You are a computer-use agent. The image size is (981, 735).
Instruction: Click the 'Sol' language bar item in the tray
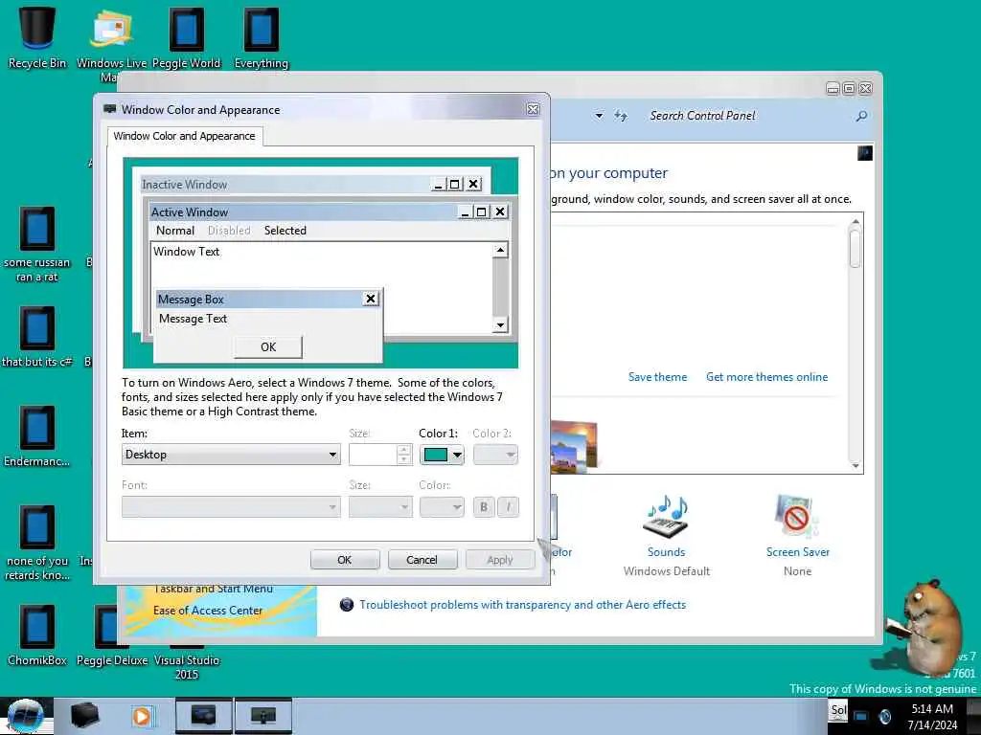(838, 710)
